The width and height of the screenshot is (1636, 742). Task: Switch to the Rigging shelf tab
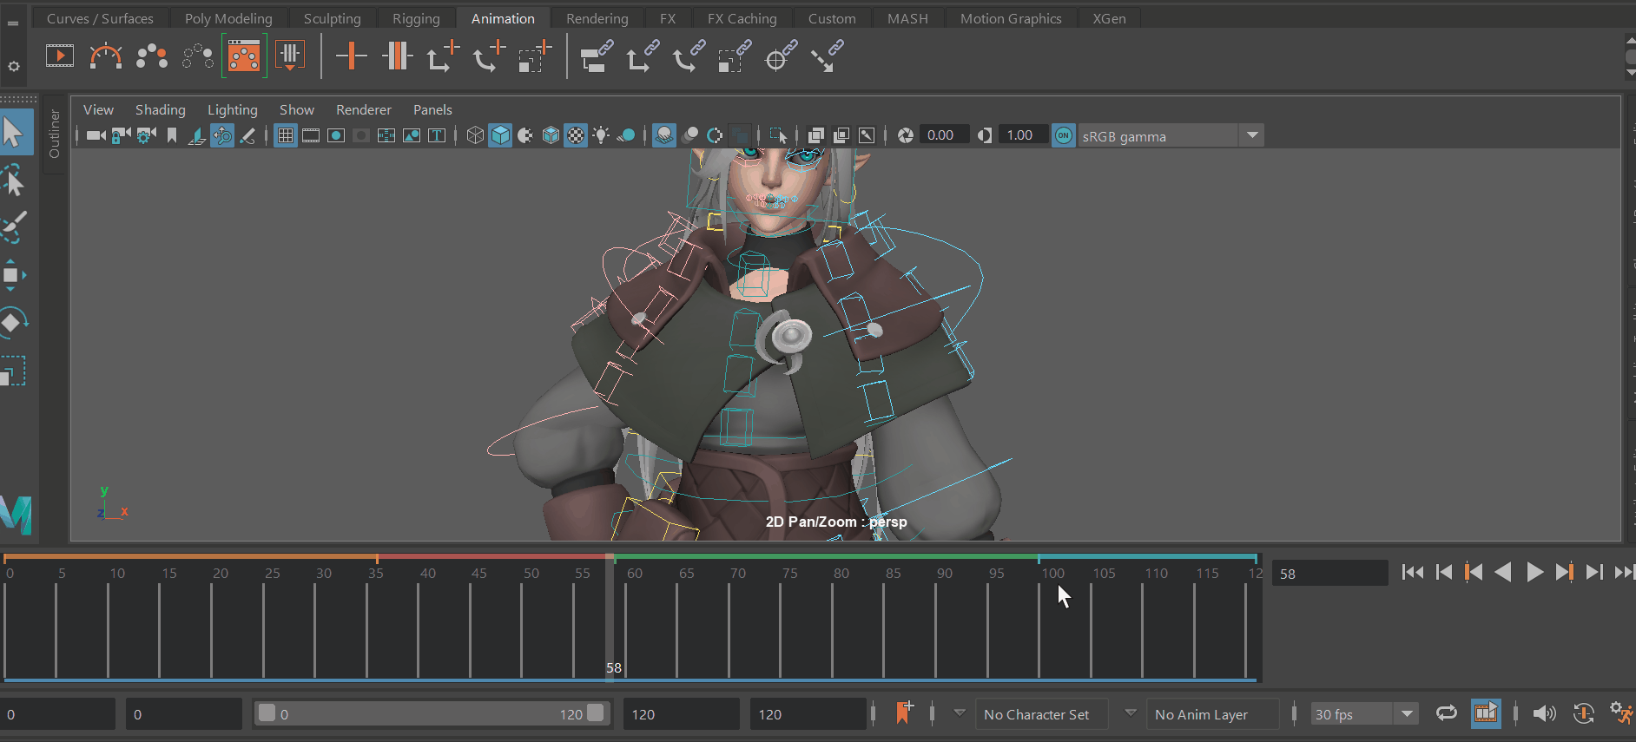(x=416, y=18)
